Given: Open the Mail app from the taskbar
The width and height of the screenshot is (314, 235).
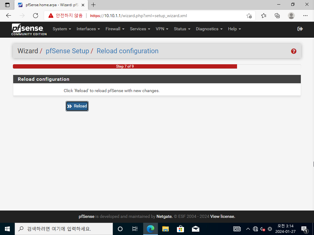Looking at the screenshot, I should 195,229.
